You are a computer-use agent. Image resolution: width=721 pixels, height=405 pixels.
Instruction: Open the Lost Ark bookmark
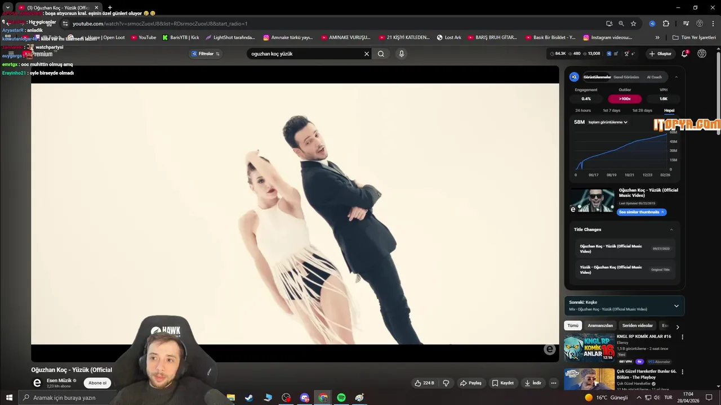(449, 38)
